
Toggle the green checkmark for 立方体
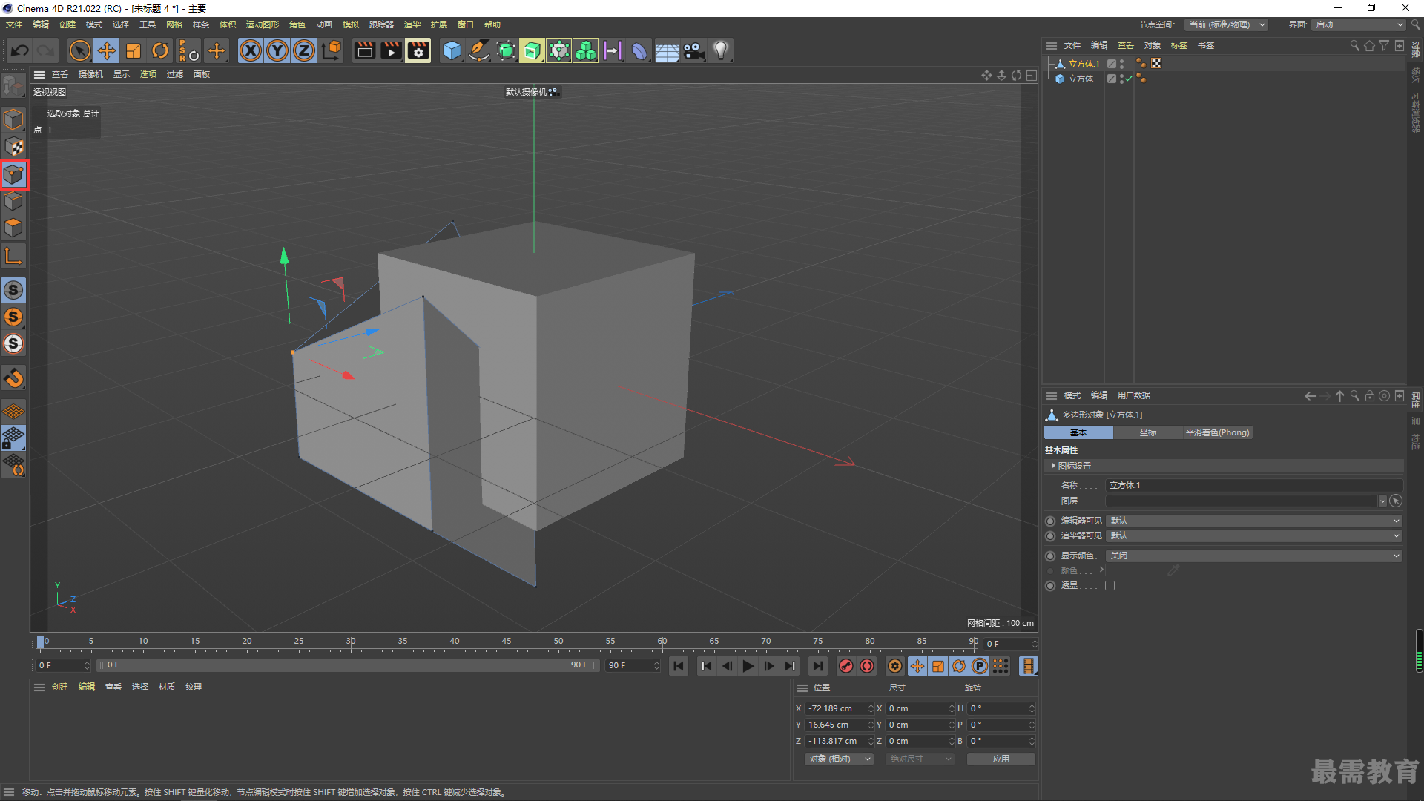pyautogui.click(x=1129, y=79)
